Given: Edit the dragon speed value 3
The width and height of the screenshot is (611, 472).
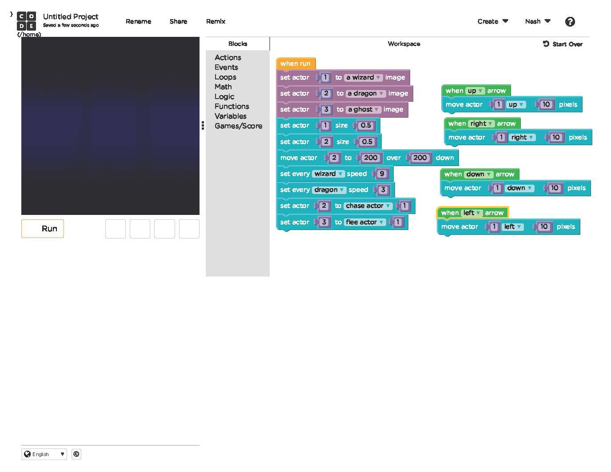Looking at the screenshot, I should [x=383, y=190].
